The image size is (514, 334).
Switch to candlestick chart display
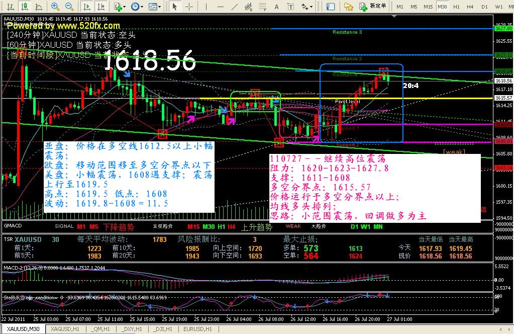coord(24,7)
